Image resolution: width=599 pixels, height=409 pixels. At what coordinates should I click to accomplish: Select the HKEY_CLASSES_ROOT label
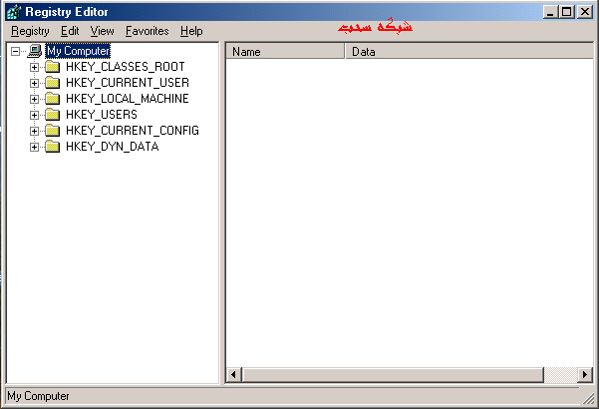pos(126,67)
